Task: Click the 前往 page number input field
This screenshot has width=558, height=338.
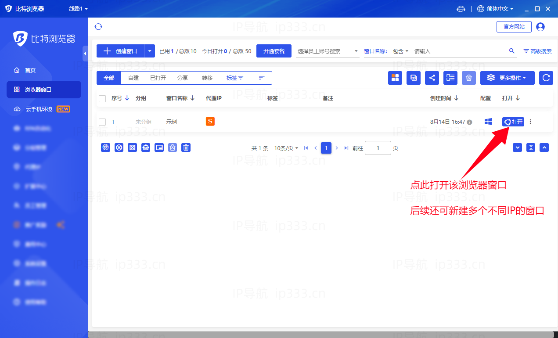Action: [378, 148]
